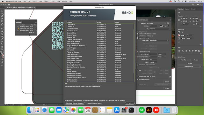Screen dimensions: 204x115
Task: Select the Eraser tool
Action: 2,31
